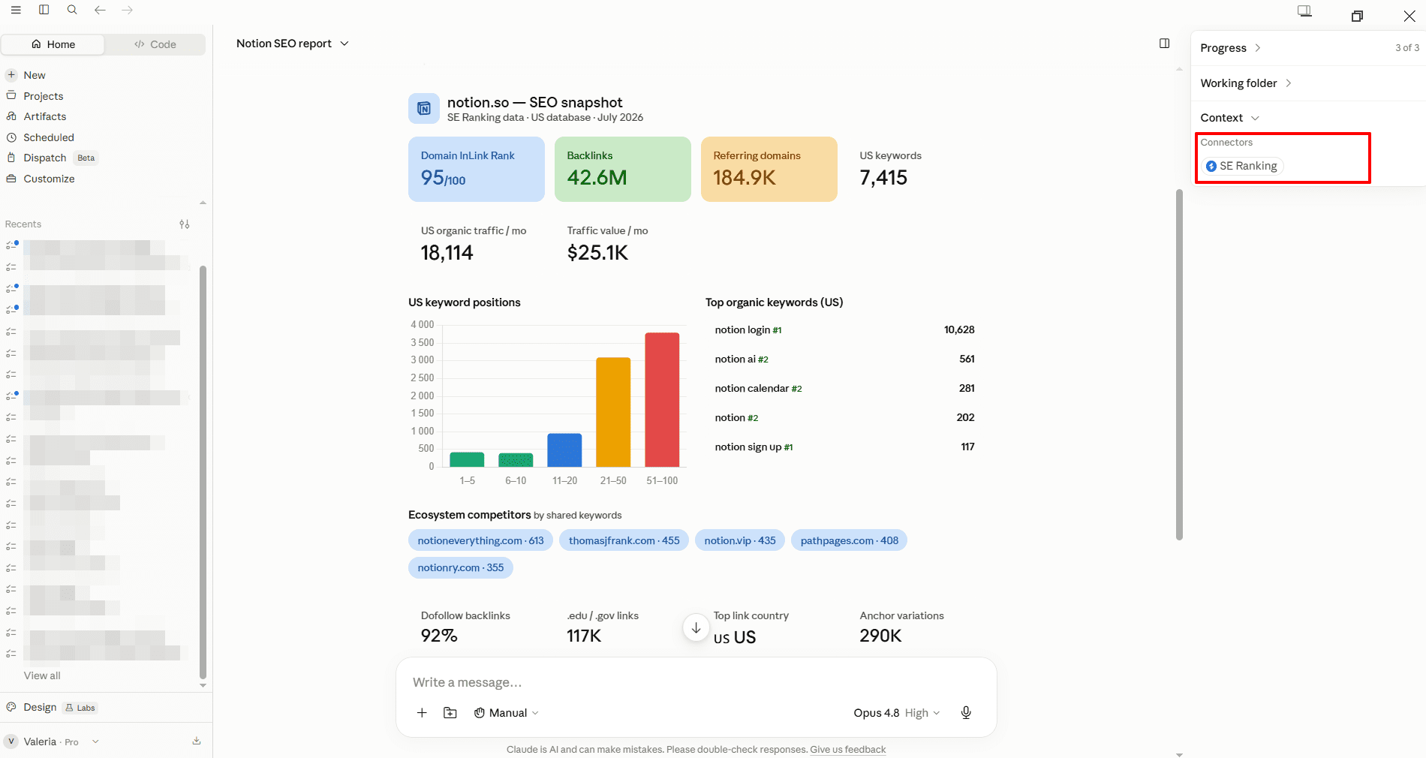Collapse the Context section
Viewport: 1426px width, 758px height.
click(x=1229, y=118)
